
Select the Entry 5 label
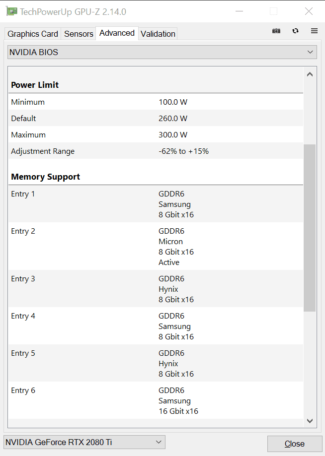[23, 353]
